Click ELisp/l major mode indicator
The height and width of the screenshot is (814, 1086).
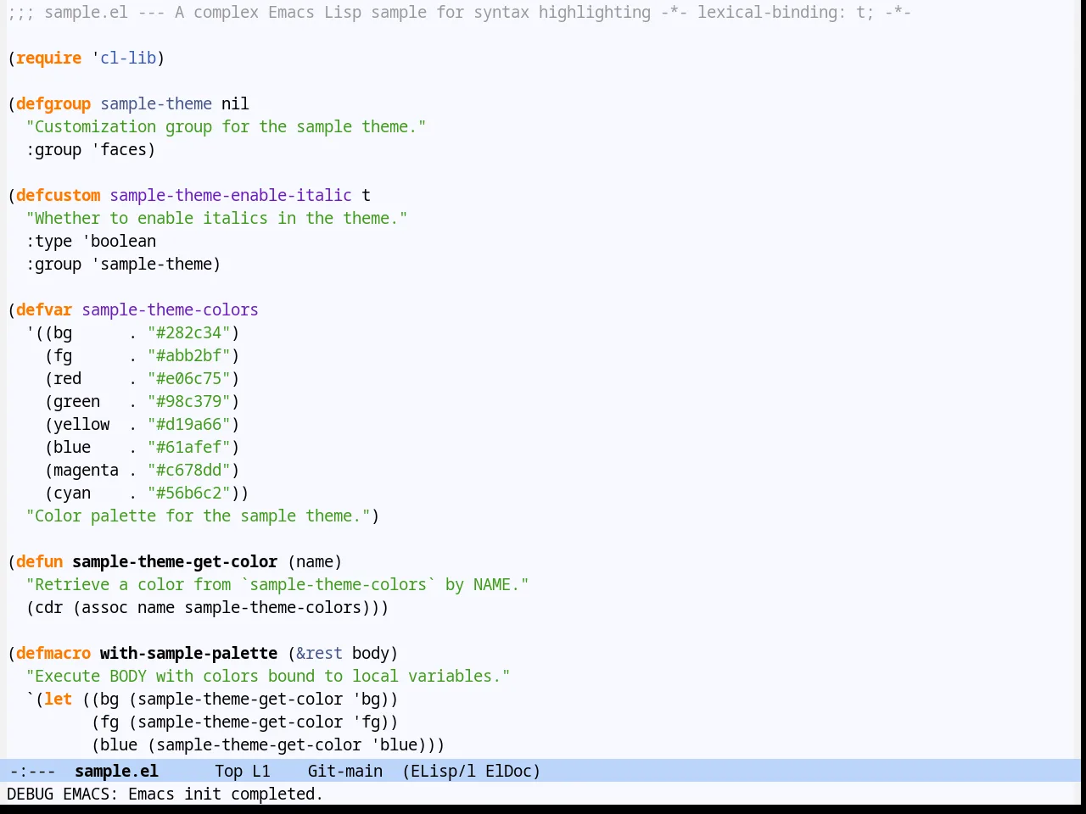point(443,771)
